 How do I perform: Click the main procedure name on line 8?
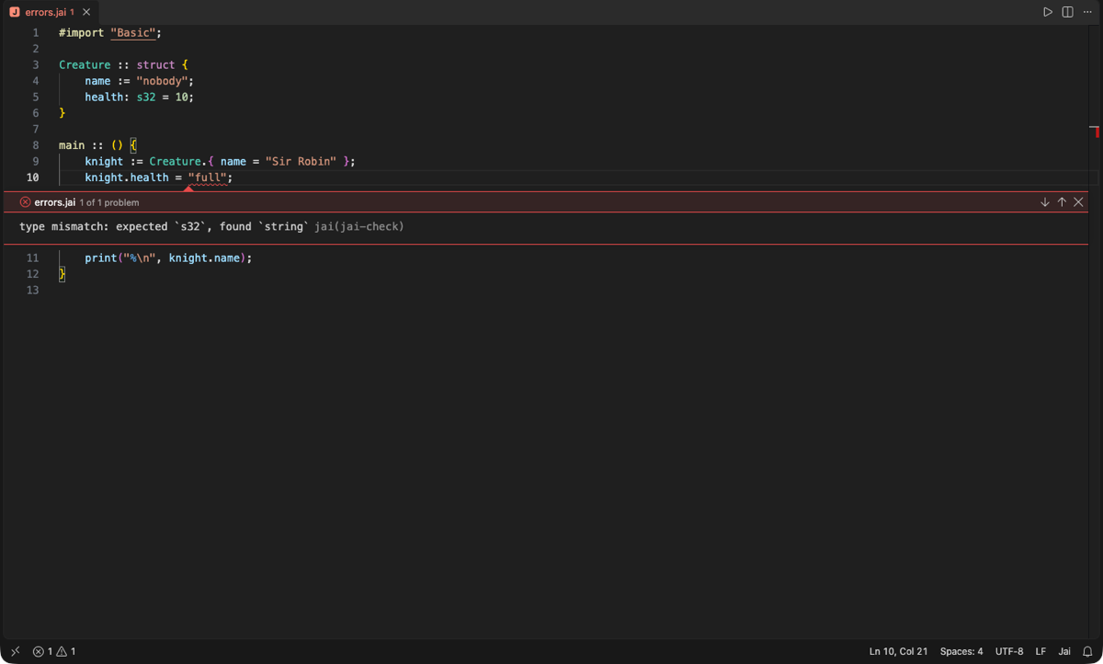pyautogui.click(x=72, y=145)
